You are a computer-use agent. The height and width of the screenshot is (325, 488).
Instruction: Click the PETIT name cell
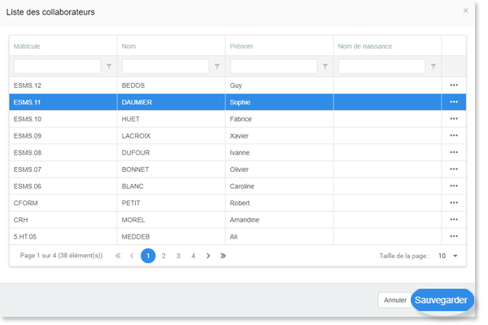click(x=171, y=203)
